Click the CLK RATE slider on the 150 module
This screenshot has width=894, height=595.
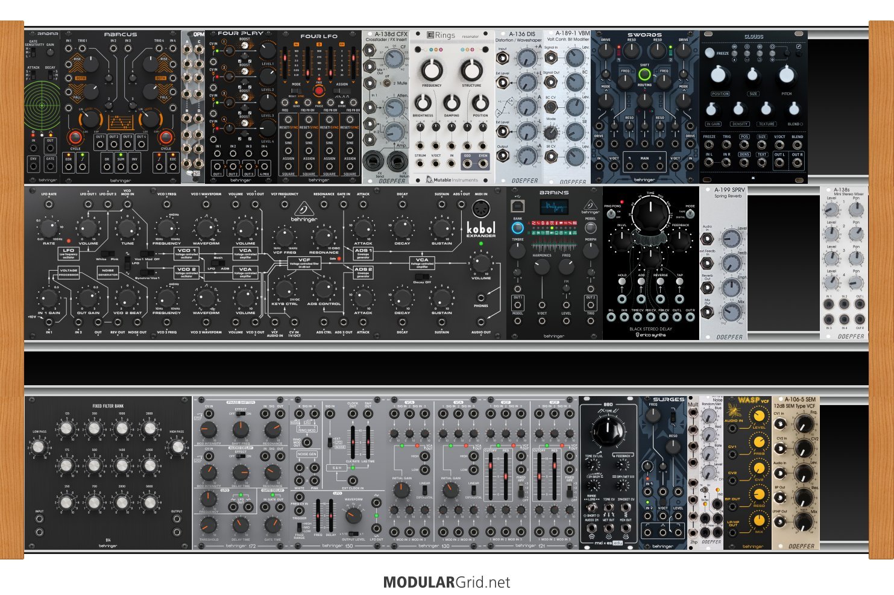pyautogui.click(x=354, y=443)
